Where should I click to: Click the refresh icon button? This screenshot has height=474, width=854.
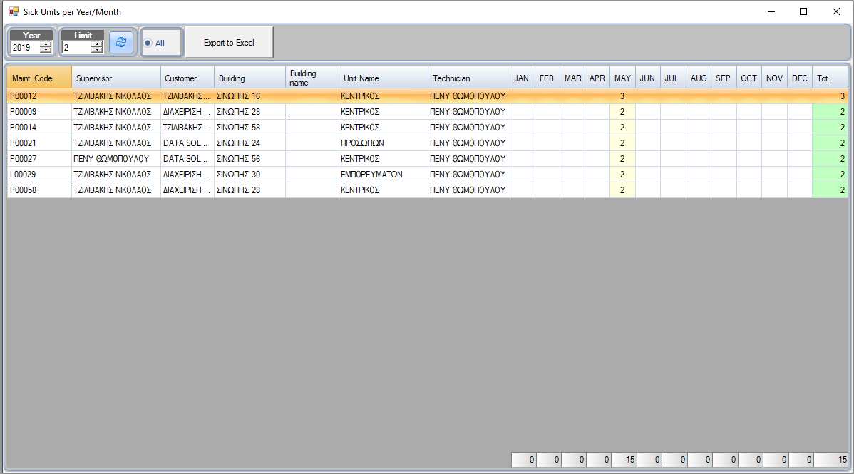(x=120, y=43)
